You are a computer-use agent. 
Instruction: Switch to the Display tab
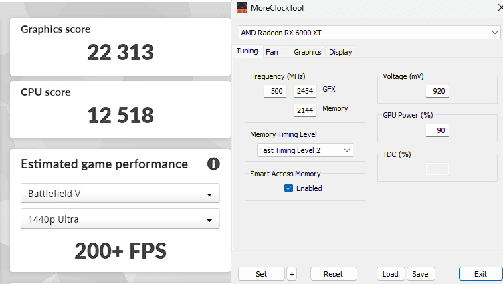340,52
